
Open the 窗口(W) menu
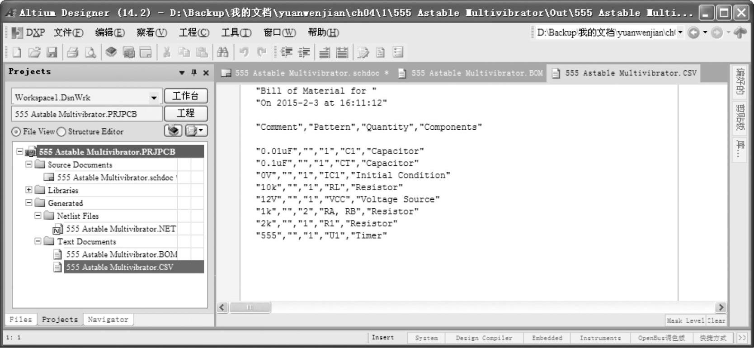click(x=279, y=33)
